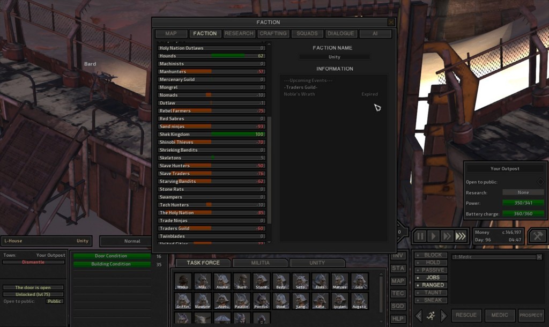Image resolution: width=549 pixels, height=327 pixels.
Task: Select character portrait Griffin
Action: (183, 301)
